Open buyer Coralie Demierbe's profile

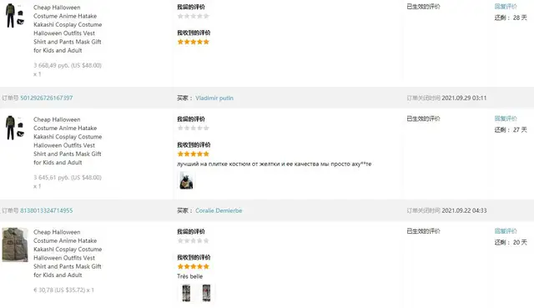(x=219, y=210)
